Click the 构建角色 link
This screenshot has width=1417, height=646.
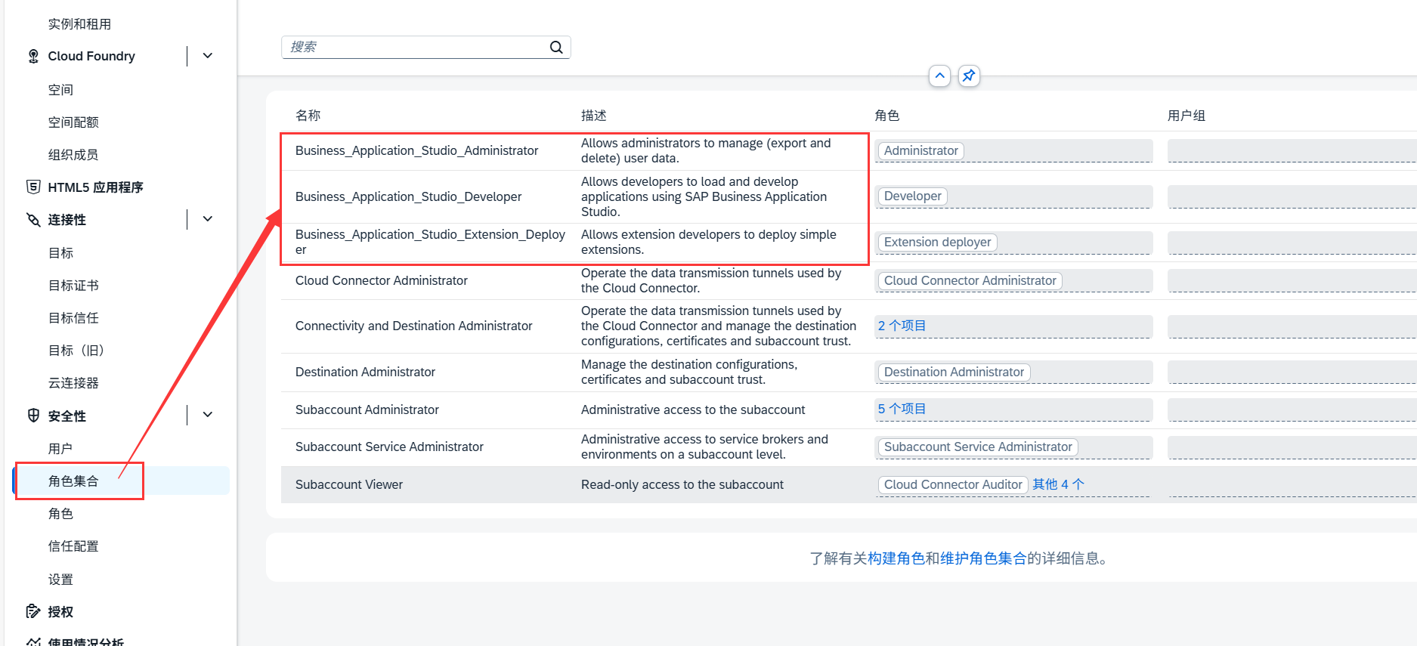(x=896, y=558)
